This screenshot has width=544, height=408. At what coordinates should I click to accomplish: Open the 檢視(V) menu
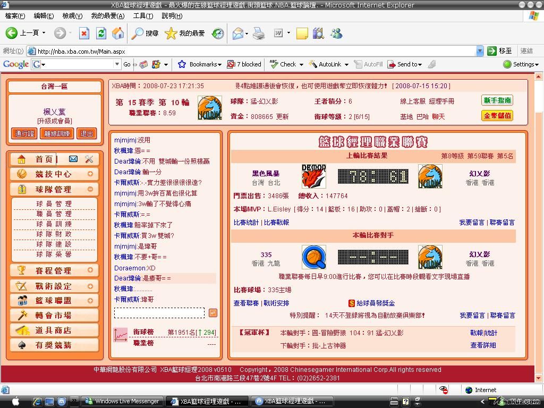[72, 16]
